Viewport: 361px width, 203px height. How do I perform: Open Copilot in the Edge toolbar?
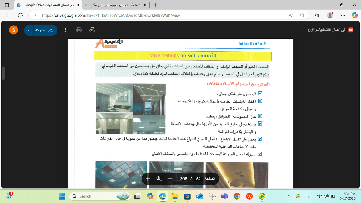(354, 15)
